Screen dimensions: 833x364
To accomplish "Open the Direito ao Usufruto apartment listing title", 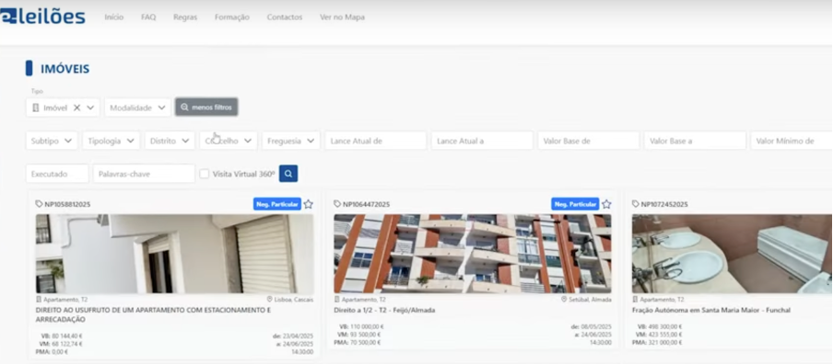I will click(153, 314).
